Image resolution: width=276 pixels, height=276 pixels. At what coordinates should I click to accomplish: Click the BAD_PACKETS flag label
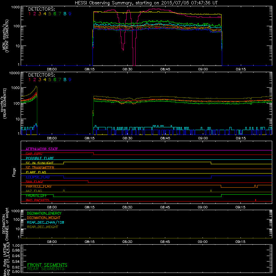(38, 200)
